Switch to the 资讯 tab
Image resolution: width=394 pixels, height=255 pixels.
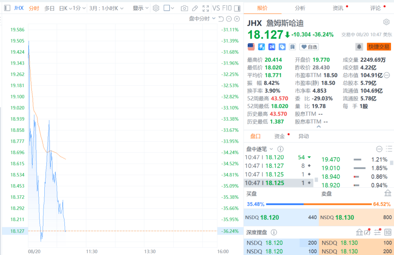pos(338,8)
